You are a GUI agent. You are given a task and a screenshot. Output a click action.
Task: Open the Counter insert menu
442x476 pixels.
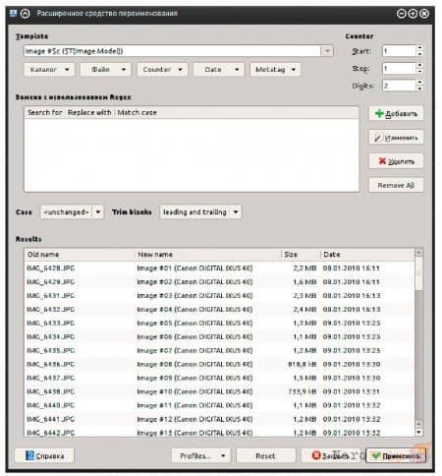(x=162, y=70)
